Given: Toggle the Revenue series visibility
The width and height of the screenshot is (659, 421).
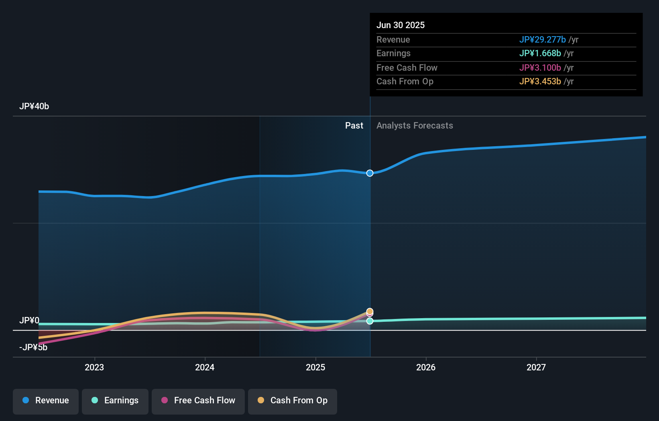Looking at the screenshot, I should [45, 401].
